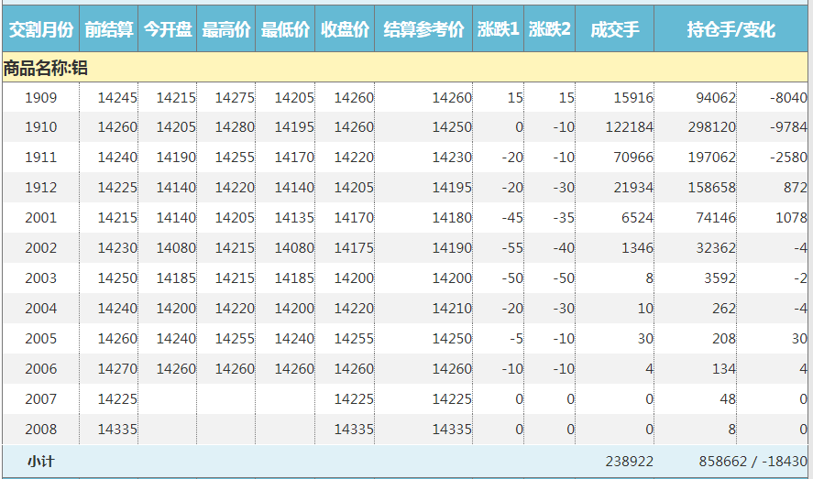Click subtotal volume 238922
813x479 pixels.
click(x=630, y=462)
